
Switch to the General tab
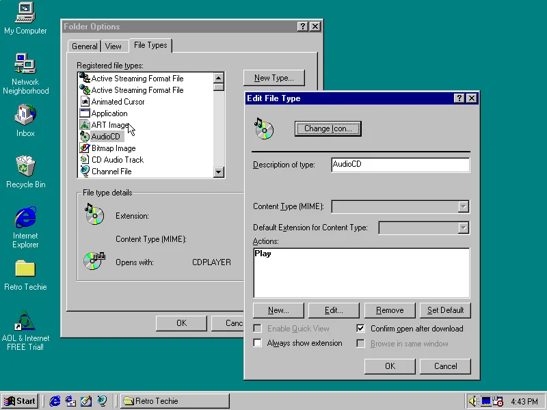click(83, 46)
